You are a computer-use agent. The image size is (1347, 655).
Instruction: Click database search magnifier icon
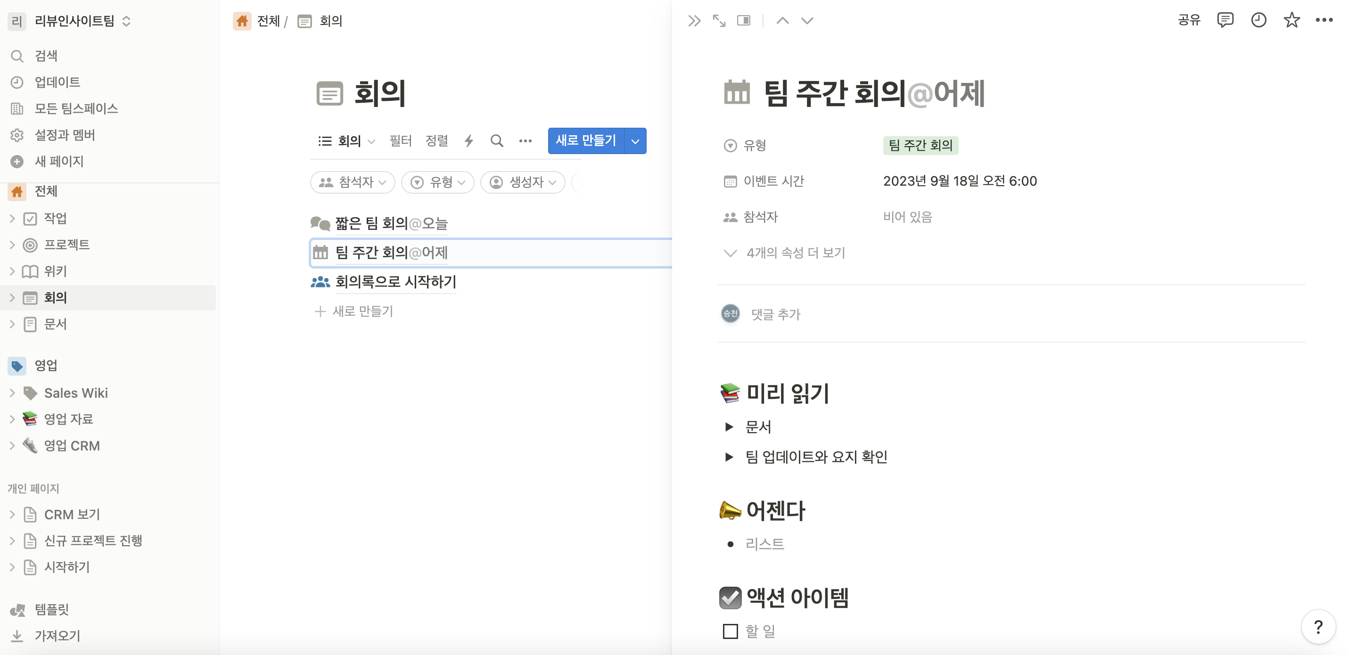[x=497, y=140]
